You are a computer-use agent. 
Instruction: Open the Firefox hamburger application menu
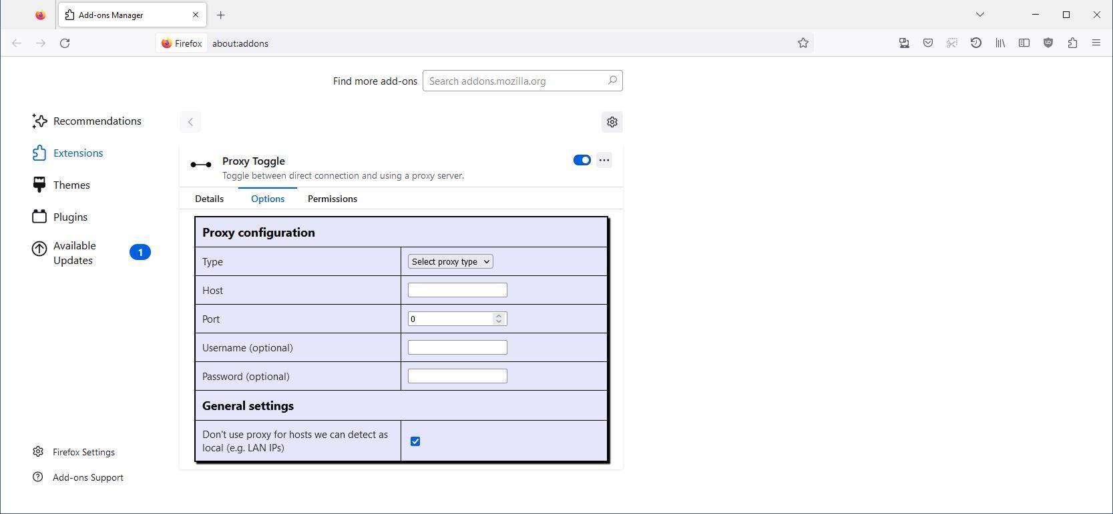[1096, 43]
